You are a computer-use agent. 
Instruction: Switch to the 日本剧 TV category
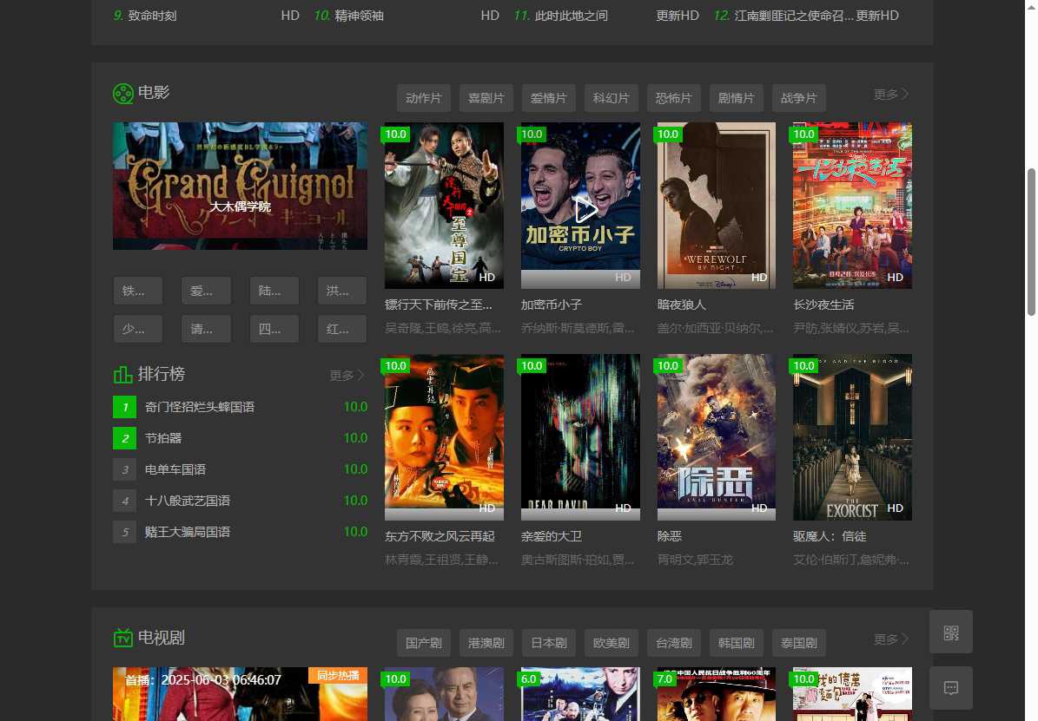click(x=549, y=643)
